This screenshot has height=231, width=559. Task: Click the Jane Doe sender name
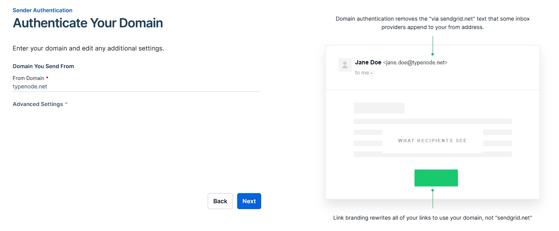coord(368,62)
